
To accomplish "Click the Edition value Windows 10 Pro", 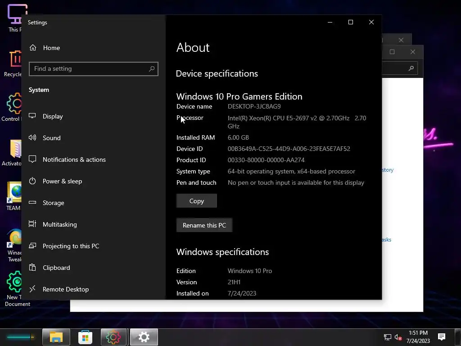I will tap(250, 271).
